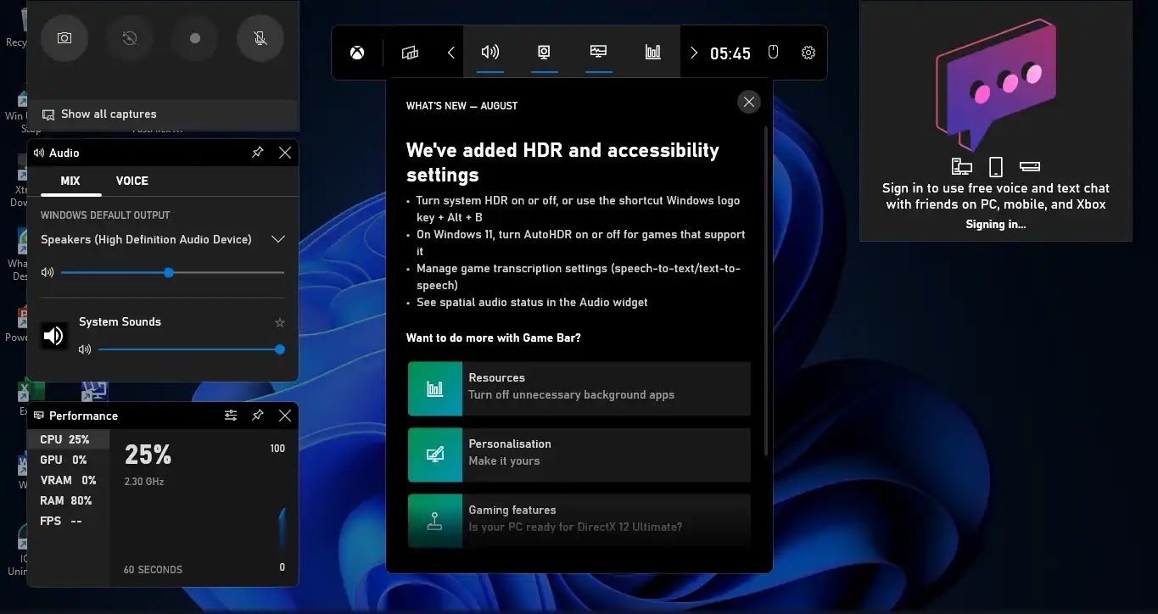Click the chat bubble illustration
Image resolution: width=1158 pixels, height=614 pixels.
click(997, 85)
